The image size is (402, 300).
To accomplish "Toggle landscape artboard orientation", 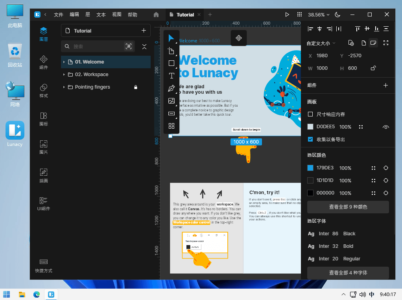I will pos(373,43).
